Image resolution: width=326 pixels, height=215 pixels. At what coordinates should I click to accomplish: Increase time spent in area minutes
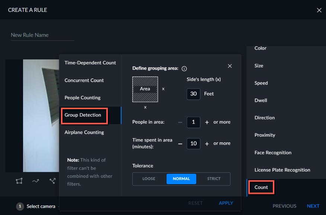pyautogui.click(x=207, y=144)
